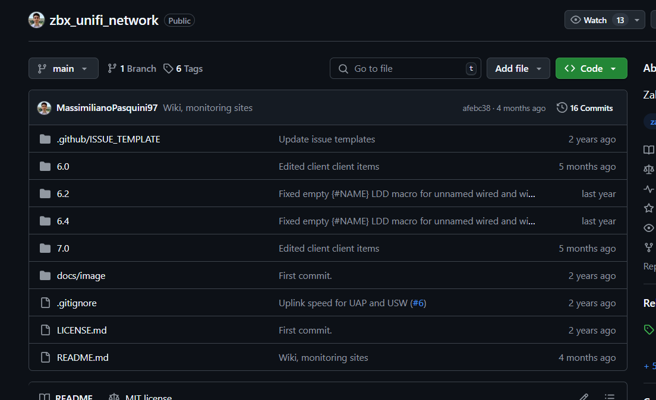Watch the repository
The width and height of the screenshot is (656, 400).
point(596,20)
